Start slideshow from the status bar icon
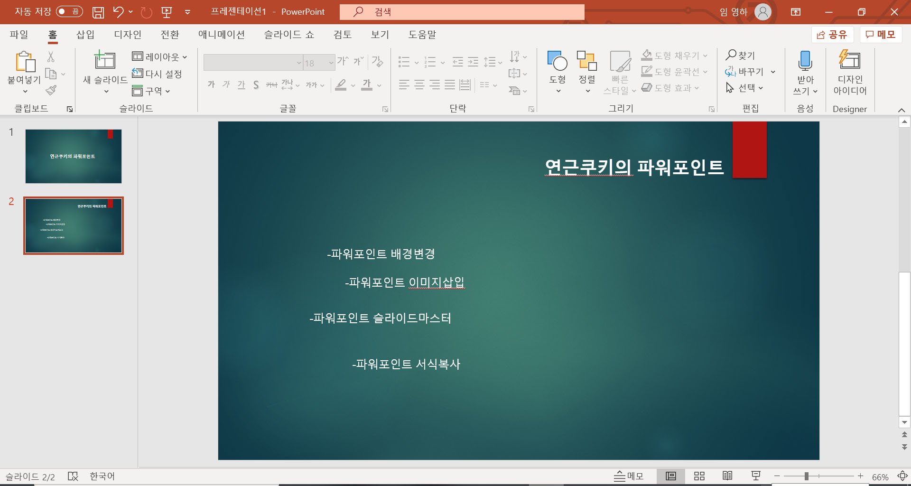 [756, 476]
